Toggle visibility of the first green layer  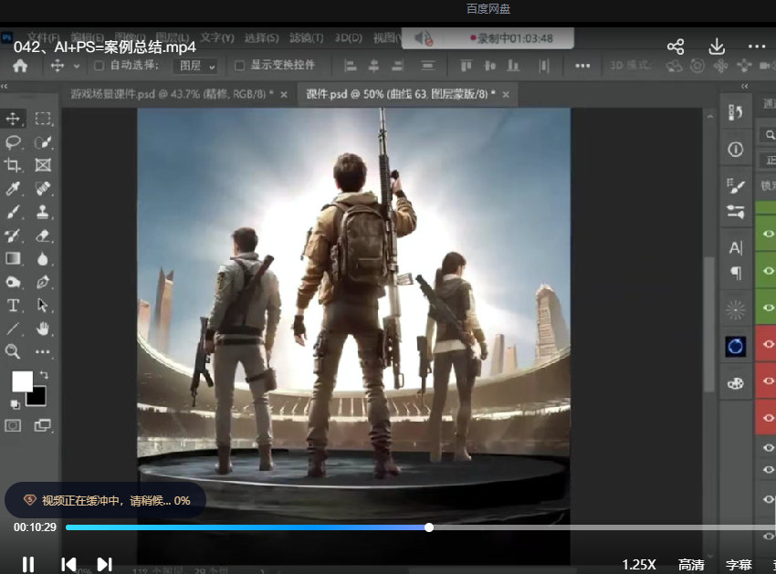768,234
